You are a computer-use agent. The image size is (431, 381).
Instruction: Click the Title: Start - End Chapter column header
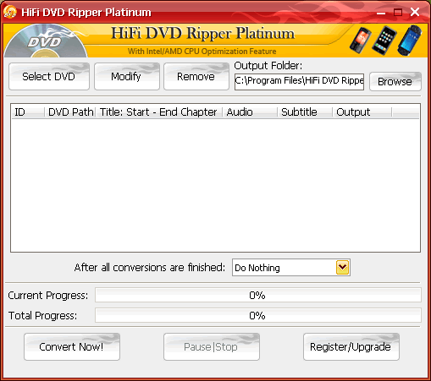point(159,112)
